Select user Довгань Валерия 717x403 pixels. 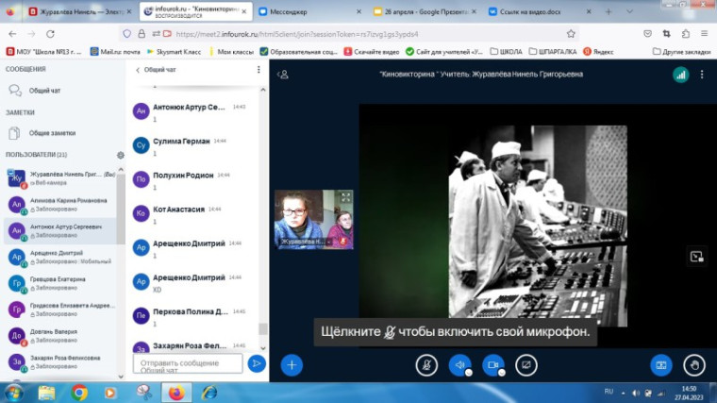pyautogui.click(x=61, y=336)
